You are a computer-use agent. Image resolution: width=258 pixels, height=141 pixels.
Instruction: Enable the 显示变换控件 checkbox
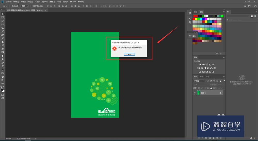pos(31,6)
